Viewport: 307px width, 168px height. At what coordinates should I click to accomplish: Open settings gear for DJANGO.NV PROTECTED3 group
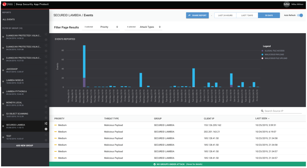pyautogui.click(x=46, y=62)
